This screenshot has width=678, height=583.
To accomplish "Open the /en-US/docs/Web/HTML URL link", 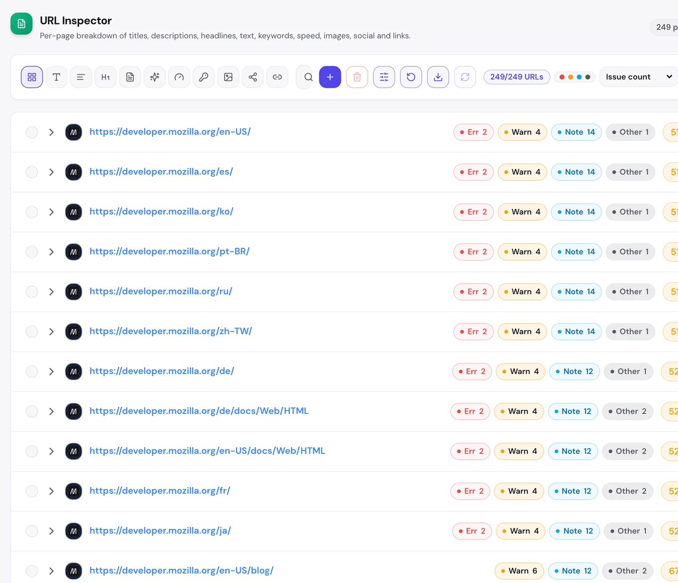I will coord(207,451).
